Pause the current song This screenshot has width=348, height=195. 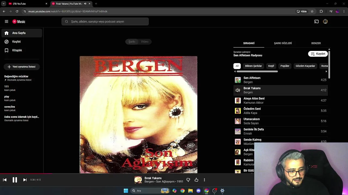pos(15,180)
